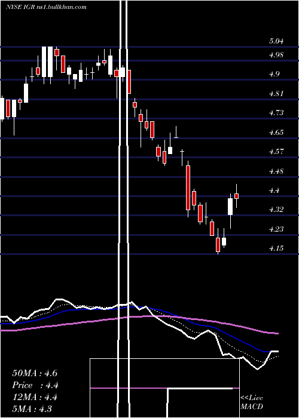Select the 4.32 price level label
299x418 pixels.
pos(276,210)
